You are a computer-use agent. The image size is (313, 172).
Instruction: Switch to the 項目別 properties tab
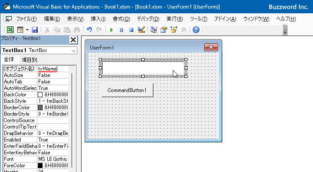(x=30, y=60)
